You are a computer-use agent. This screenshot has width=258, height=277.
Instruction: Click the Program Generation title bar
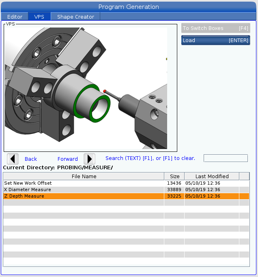click(x=129, y=7)
